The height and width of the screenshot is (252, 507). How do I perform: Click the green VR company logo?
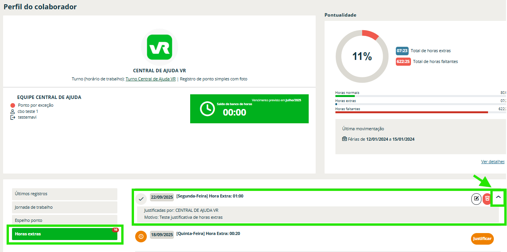160,47
